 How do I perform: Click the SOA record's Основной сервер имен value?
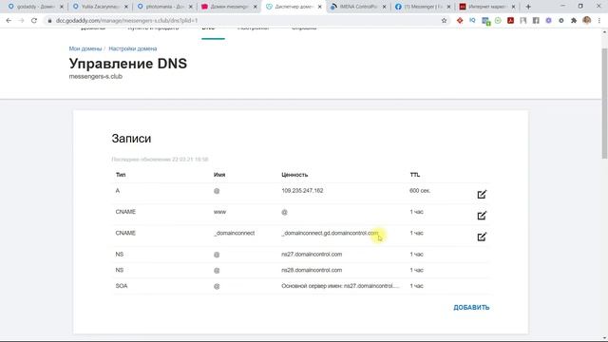(x=340, y=286)
